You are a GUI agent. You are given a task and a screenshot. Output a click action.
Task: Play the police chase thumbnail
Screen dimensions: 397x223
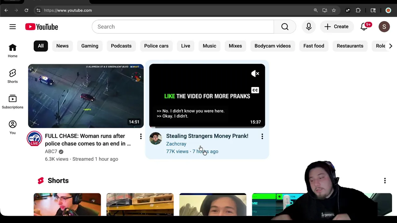[x=86, y=96]
